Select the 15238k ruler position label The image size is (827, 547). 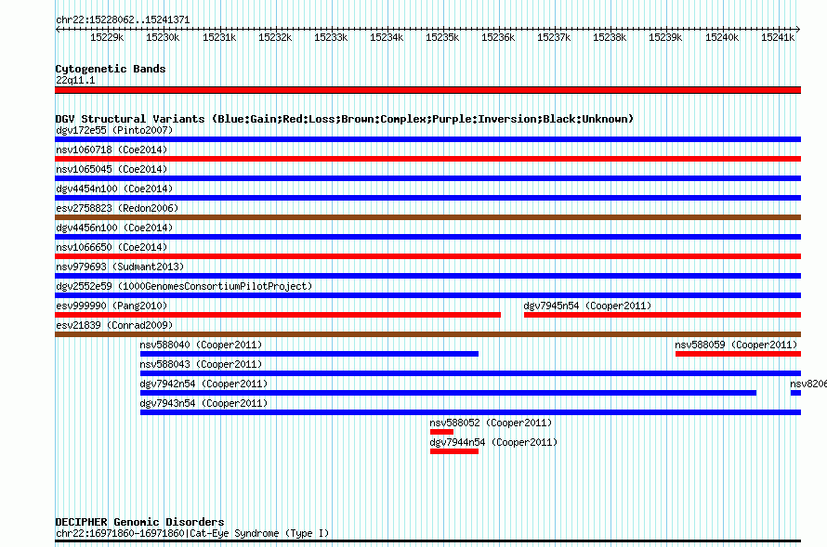610,38
